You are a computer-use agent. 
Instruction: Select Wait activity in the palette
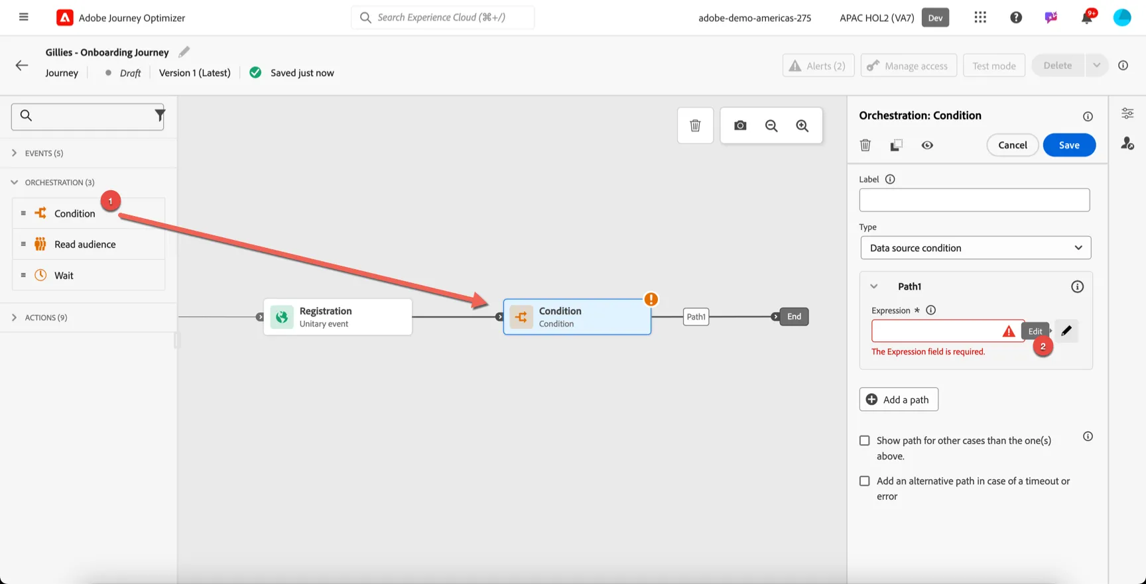(89, 275)
